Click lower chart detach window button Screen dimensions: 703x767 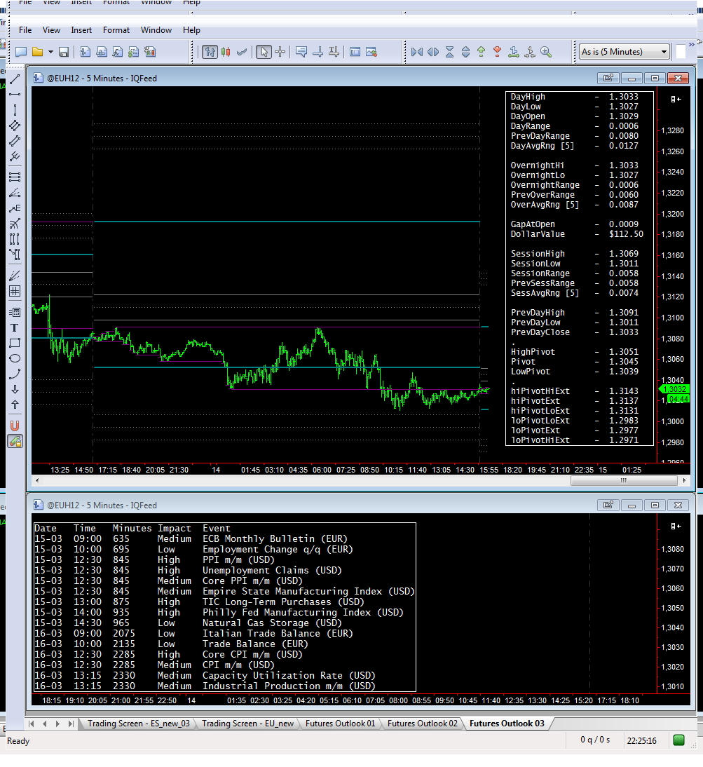click(608, 505)
